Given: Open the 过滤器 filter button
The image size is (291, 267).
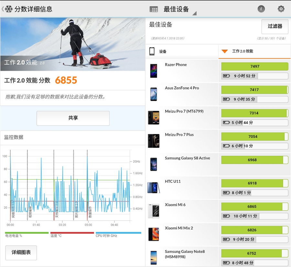Looking at the screenshot, I should (x=275, y=26).
